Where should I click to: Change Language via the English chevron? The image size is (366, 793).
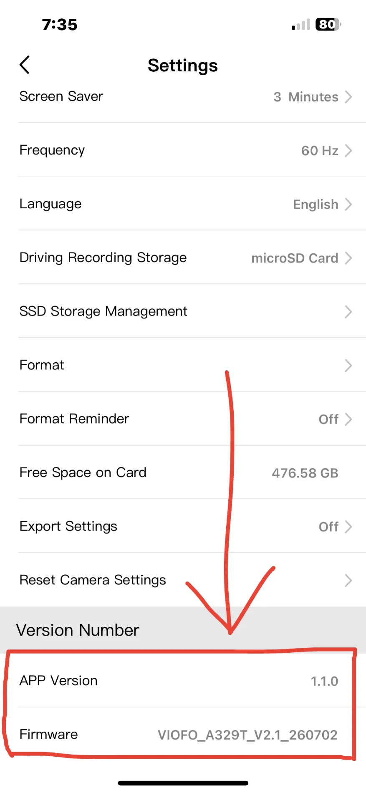[x=348, y=204]
